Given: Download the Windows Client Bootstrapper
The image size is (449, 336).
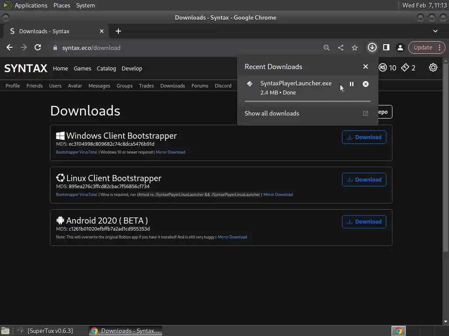Looking at the screenshot, I should [364, 137].
